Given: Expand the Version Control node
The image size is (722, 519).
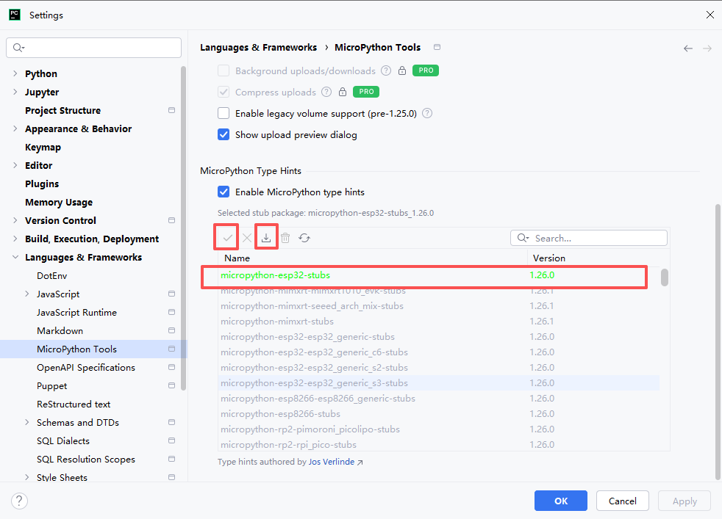Looking at the screenshot, I should [x=15, y=220].
